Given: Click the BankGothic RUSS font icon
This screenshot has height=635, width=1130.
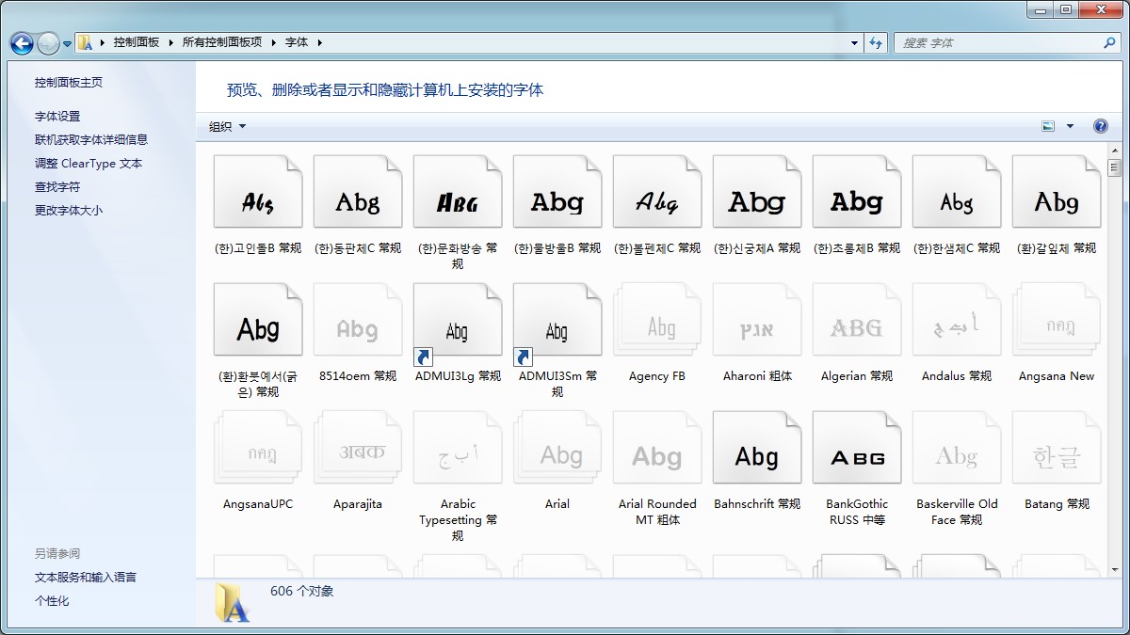Looking at the screenshot, I should tap(857, 456).
